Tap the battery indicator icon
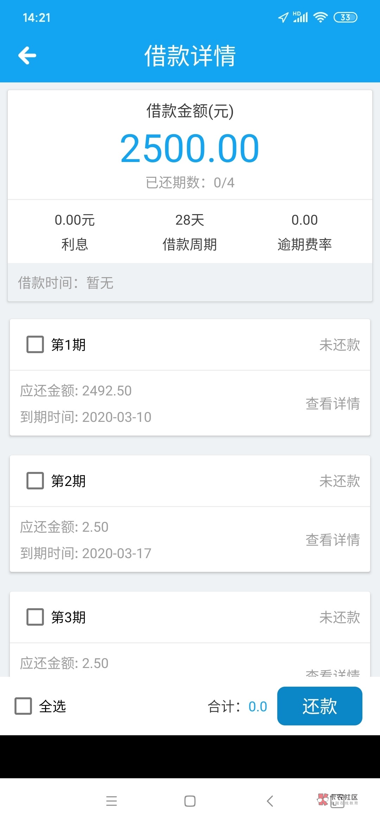 pyautogui.click(x=345, y=17)
